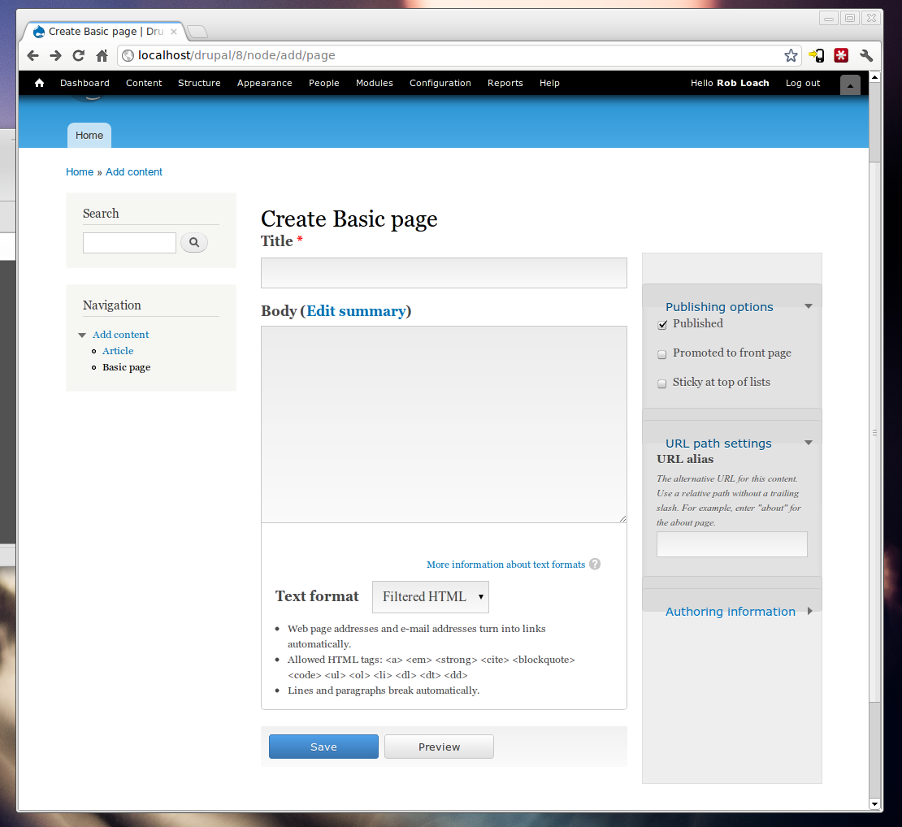
Task: Open the Structure admin menu
Action: pyautogui.click(x=199, y=83)
